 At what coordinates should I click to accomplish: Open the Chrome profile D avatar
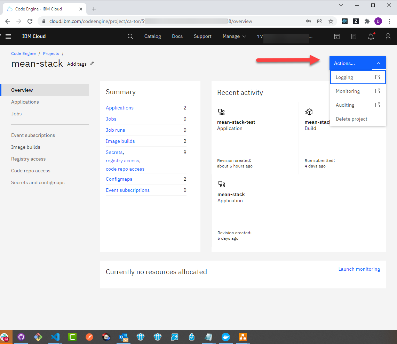(x=378, y=21)
